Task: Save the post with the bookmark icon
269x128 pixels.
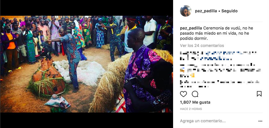Action: 259,94
